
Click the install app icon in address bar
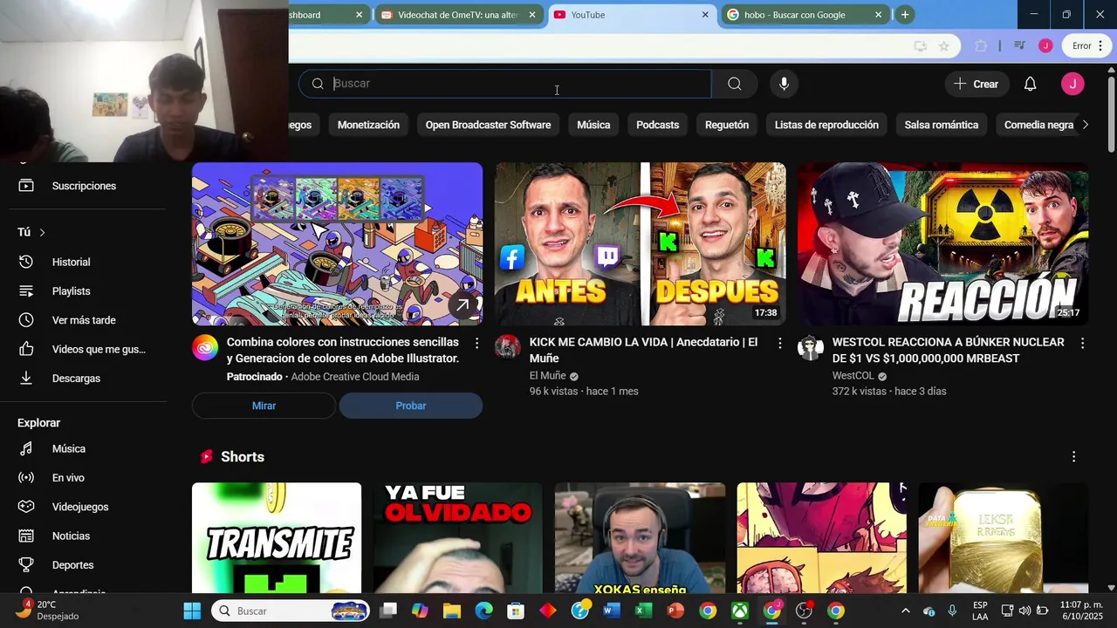tap(920, 45)
